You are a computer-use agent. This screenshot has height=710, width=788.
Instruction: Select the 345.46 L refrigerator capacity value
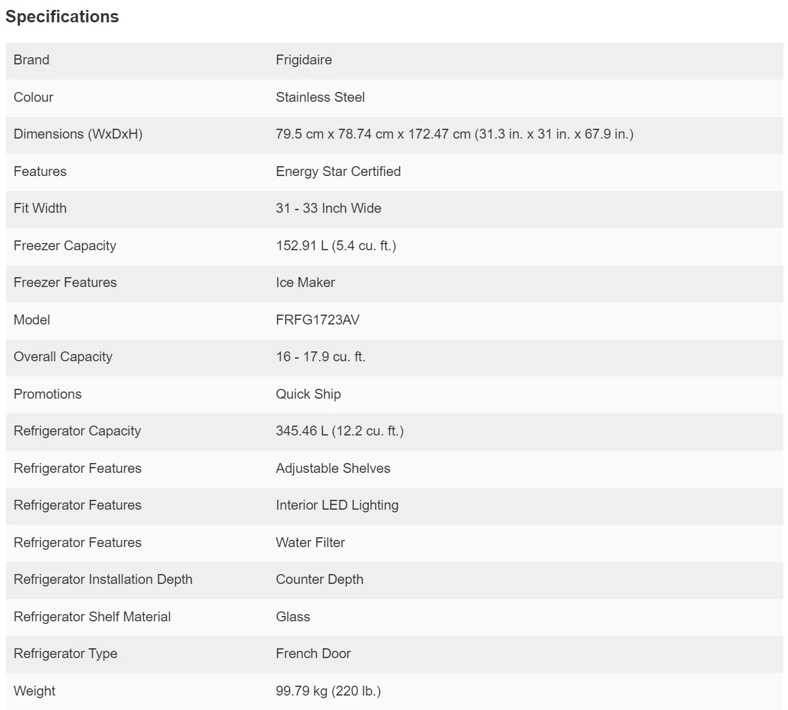tap(339, 431)
